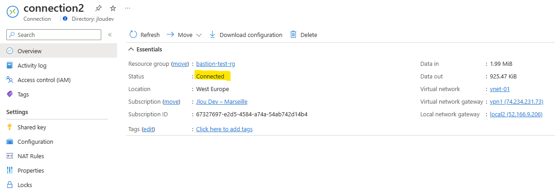Collapse the sidebar with double chevron

pos(110,35)
